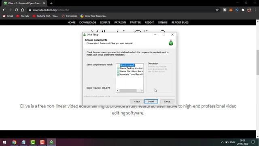Click the right arrow of component list scrollbar
Viewport: 259px width, 146px height.
(142, 90)
